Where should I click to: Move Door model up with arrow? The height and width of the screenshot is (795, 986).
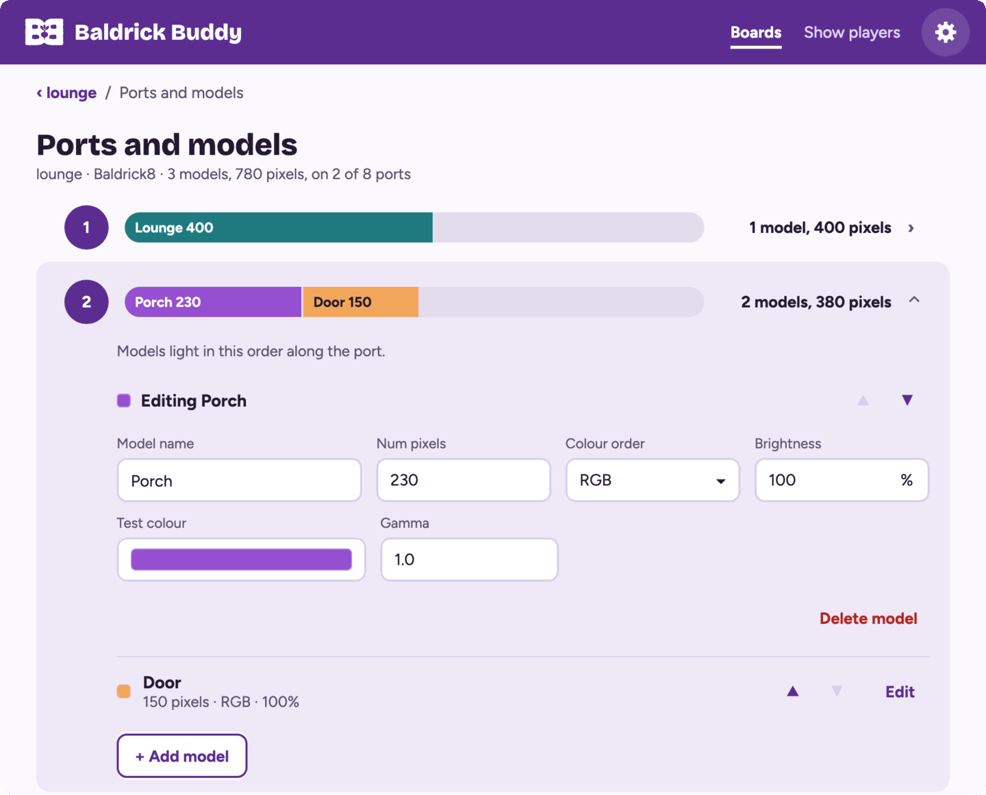coord(793,692)
